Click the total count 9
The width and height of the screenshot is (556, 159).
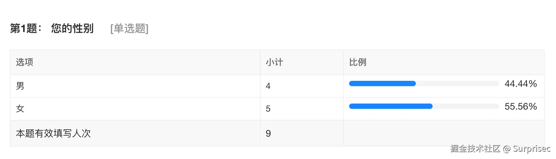[268, 133]
